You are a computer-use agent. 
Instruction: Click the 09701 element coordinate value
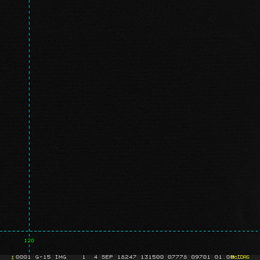pyautogui.click(x=201, y=257)
